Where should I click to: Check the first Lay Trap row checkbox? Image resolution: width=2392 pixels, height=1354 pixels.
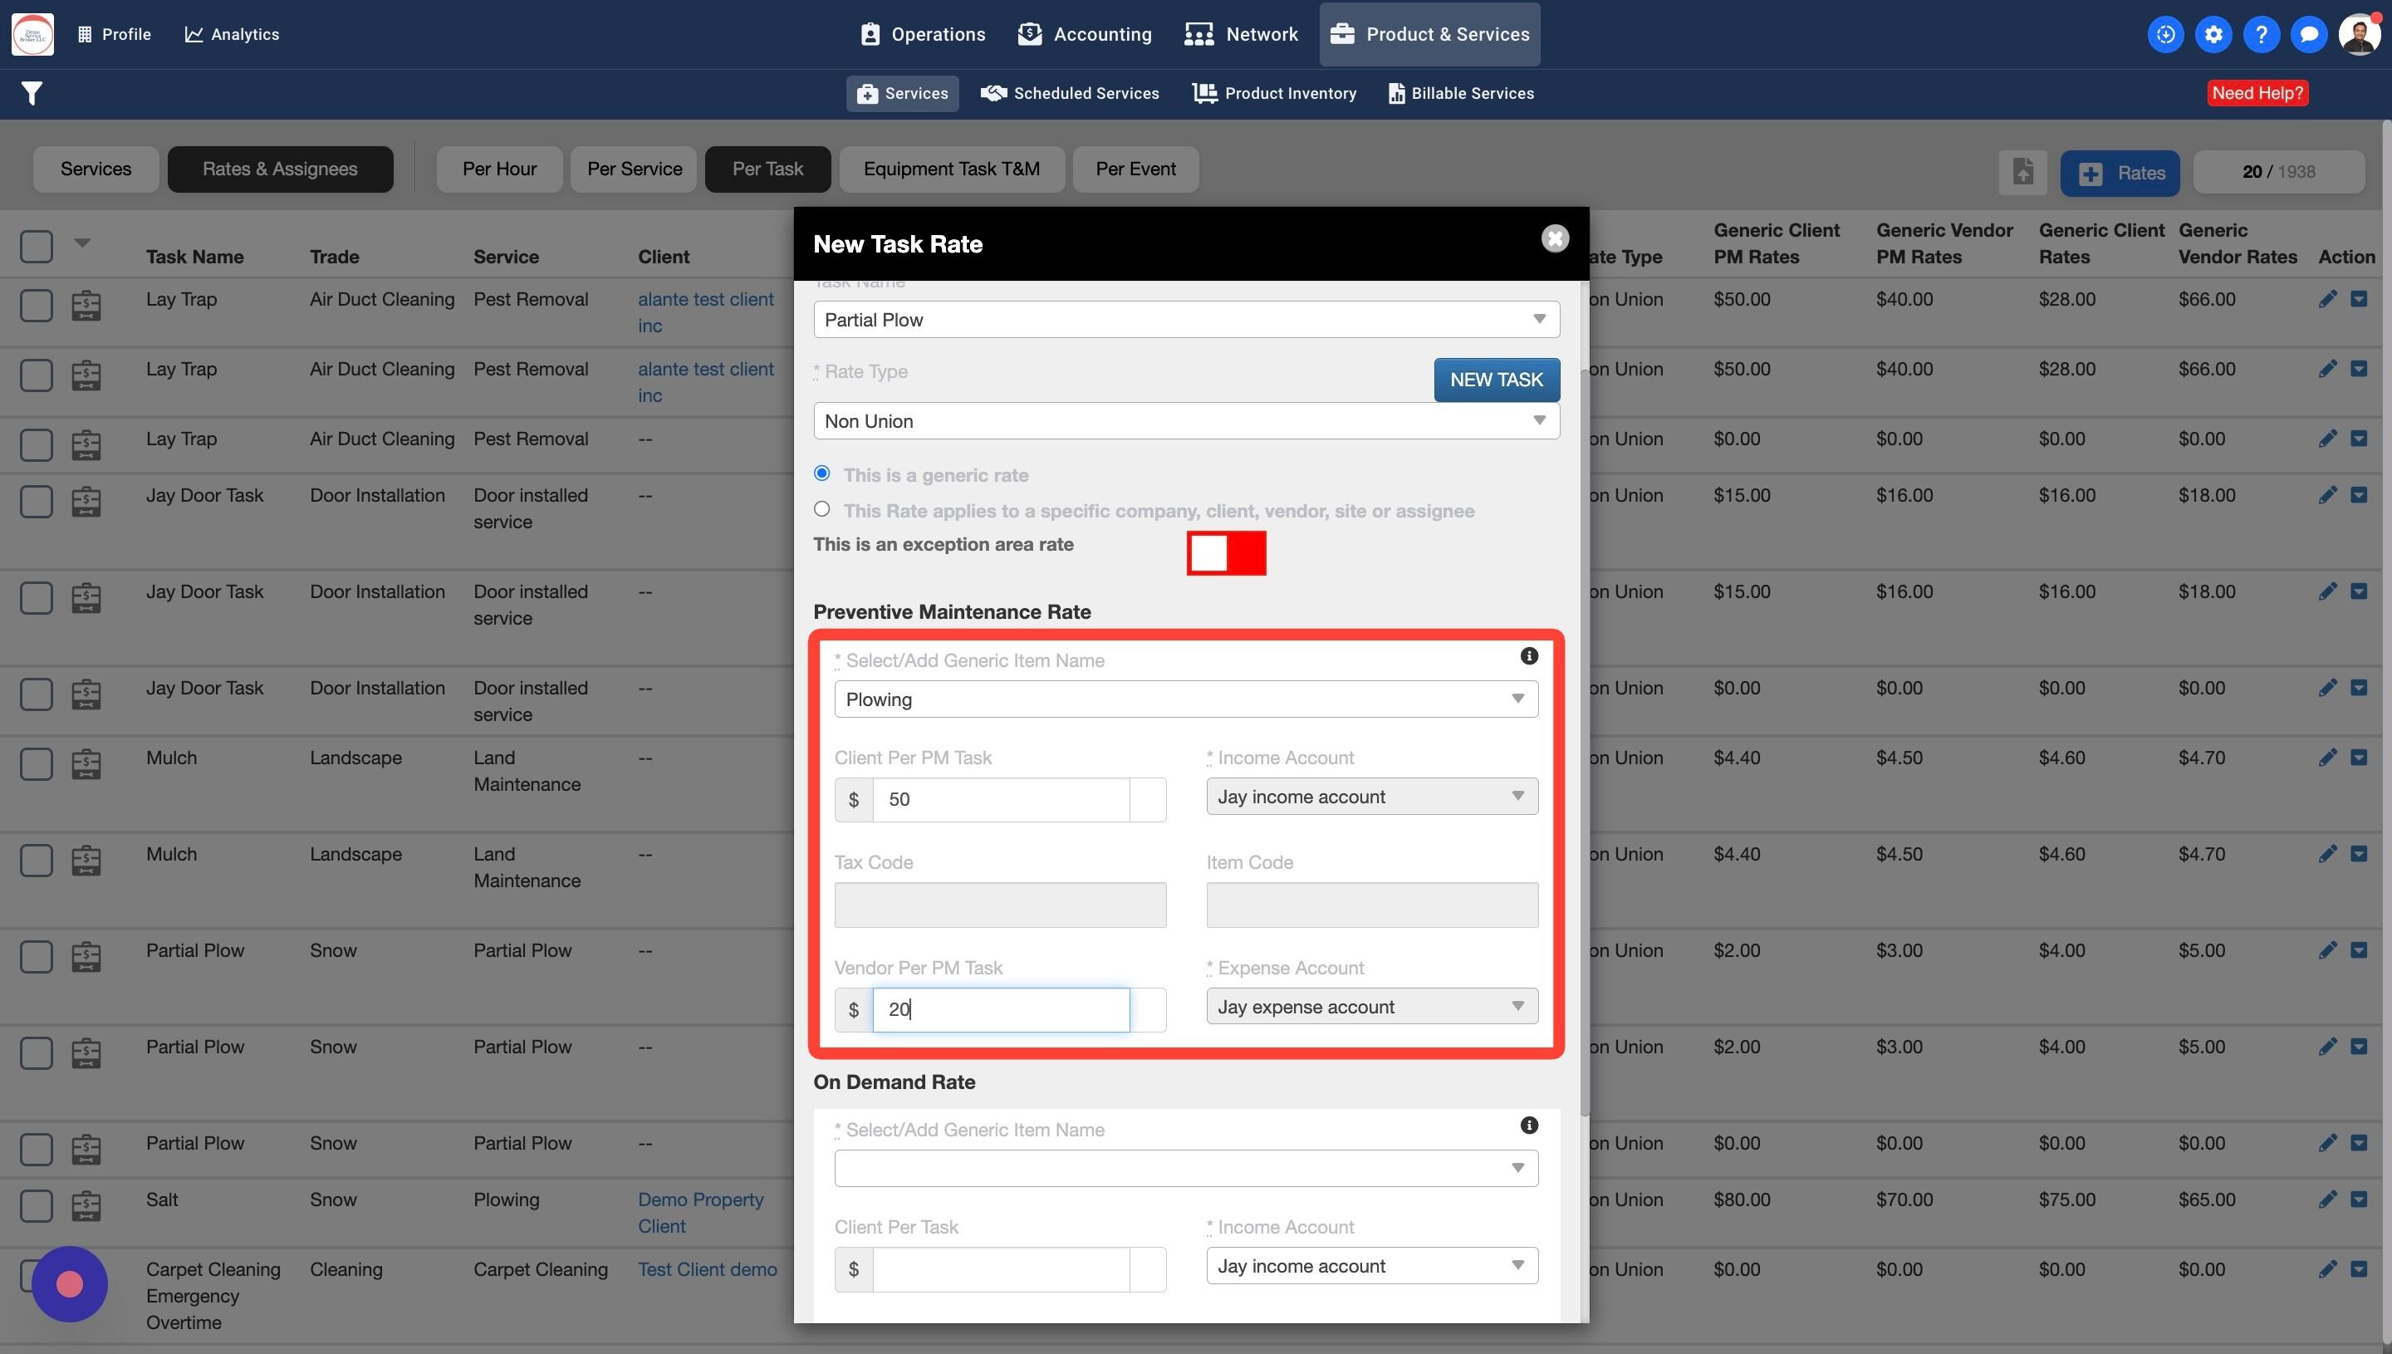tap(37, 304)
